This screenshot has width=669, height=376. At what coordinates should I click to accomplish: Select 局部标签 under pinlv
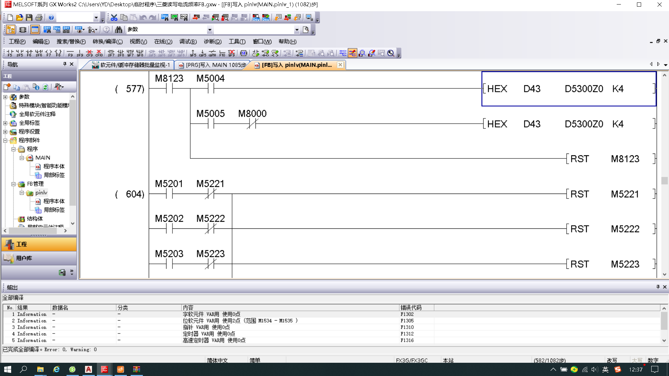pos(54,210)
